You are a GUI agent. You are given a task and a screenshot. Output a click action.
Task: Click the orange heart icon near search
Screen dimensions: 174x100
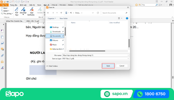pos(136,5)
